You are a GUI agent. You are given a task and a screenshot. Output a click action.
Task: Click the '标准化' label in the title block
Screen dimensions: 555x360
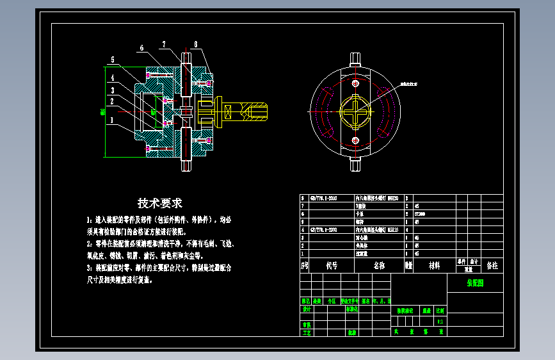click(x=352, y=309)
